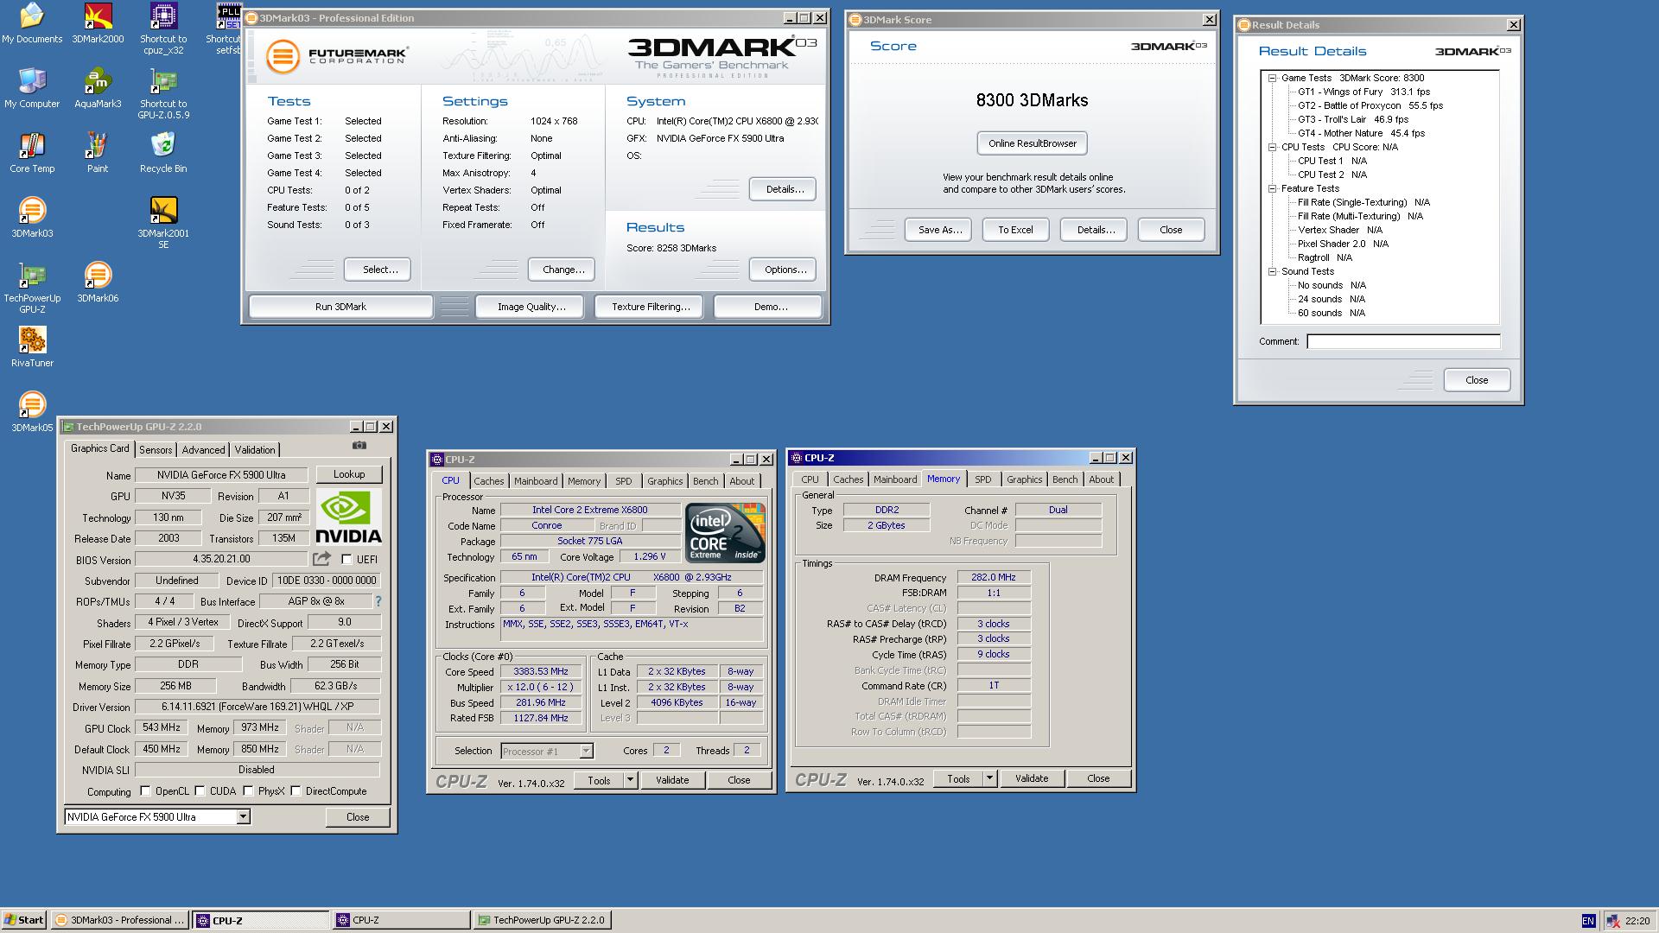Open the Recycle Bin desktop icon
1659x933 pixels.
tap(163, 154)
